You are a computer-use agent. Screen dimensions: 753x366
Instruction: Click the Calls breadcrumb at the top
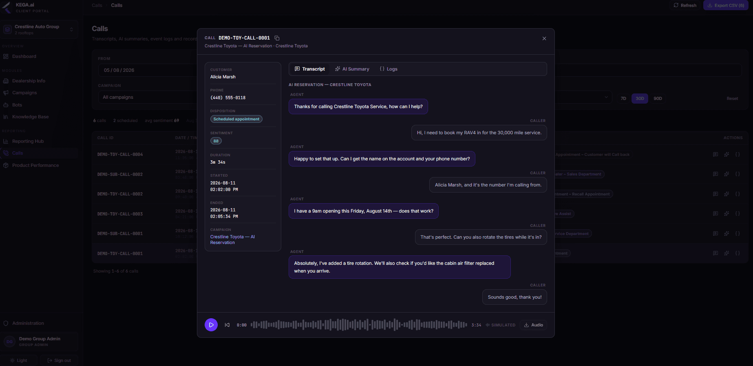pyautogui.click(x=97, y=5)
